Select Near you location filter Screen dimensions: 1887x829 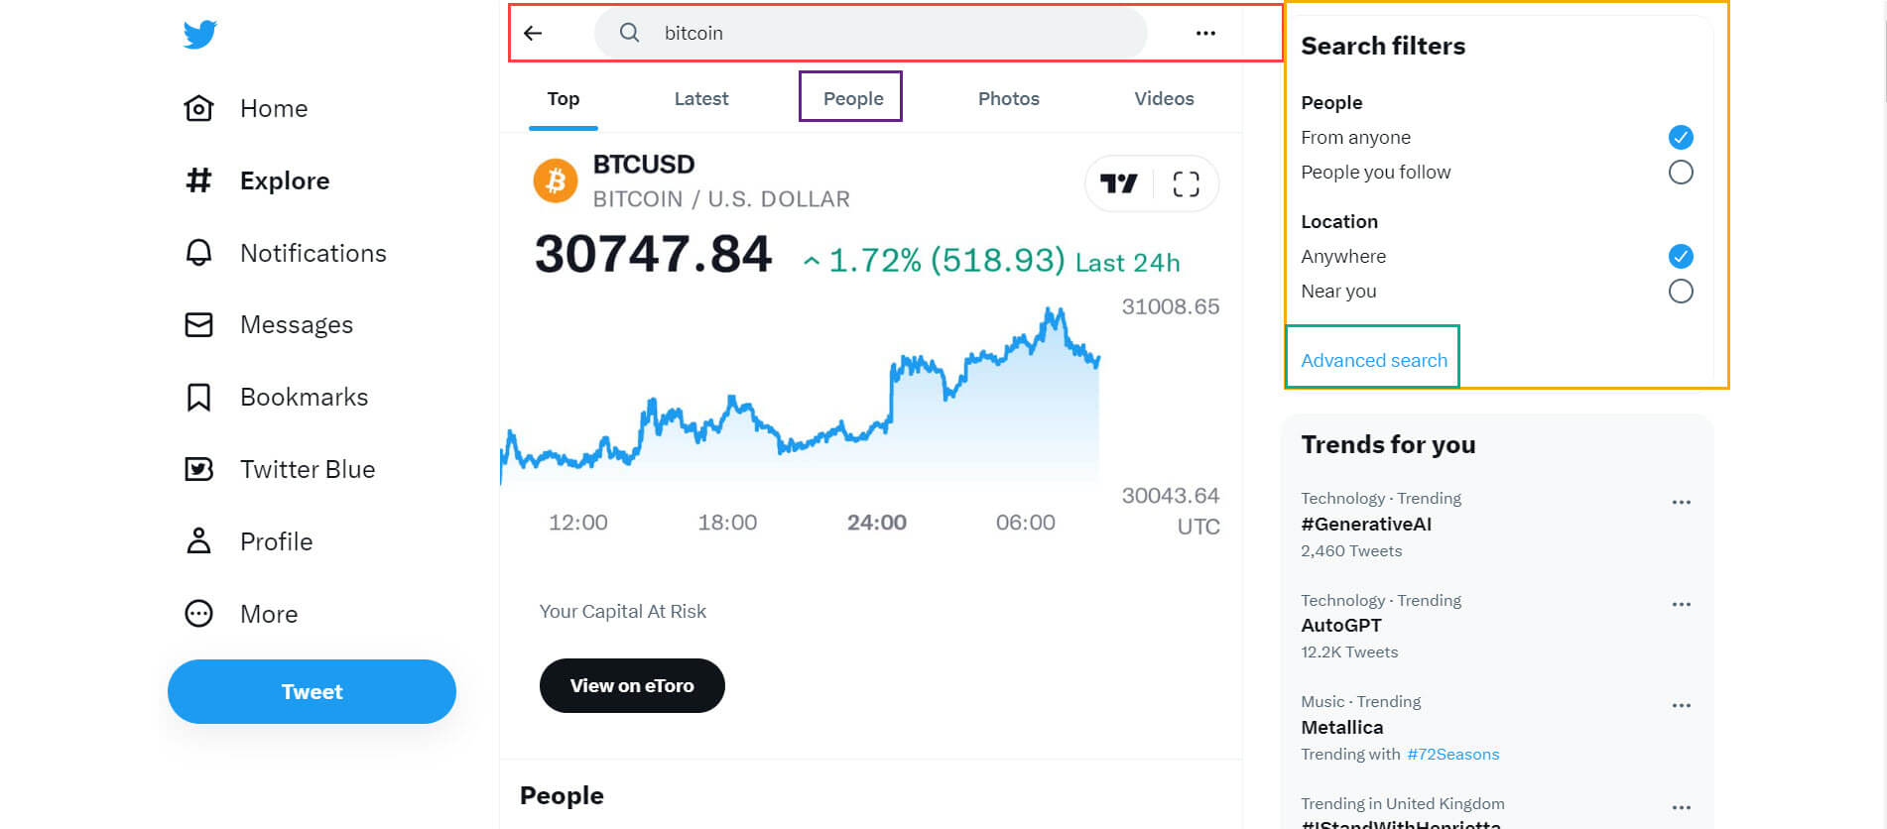click(1680, 291)
